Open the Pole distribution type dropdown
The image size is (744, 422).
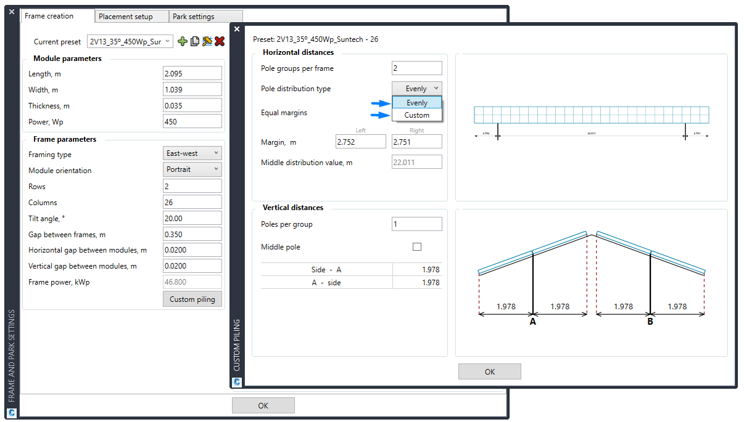point(417,88)
